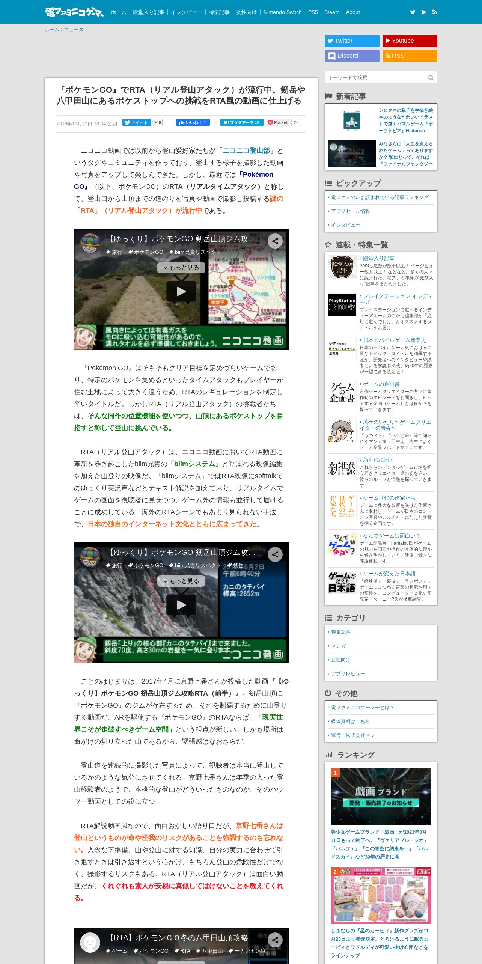
Task: Open the 電ファミニコゲーマーとは？ link
Action: [362, 708]
